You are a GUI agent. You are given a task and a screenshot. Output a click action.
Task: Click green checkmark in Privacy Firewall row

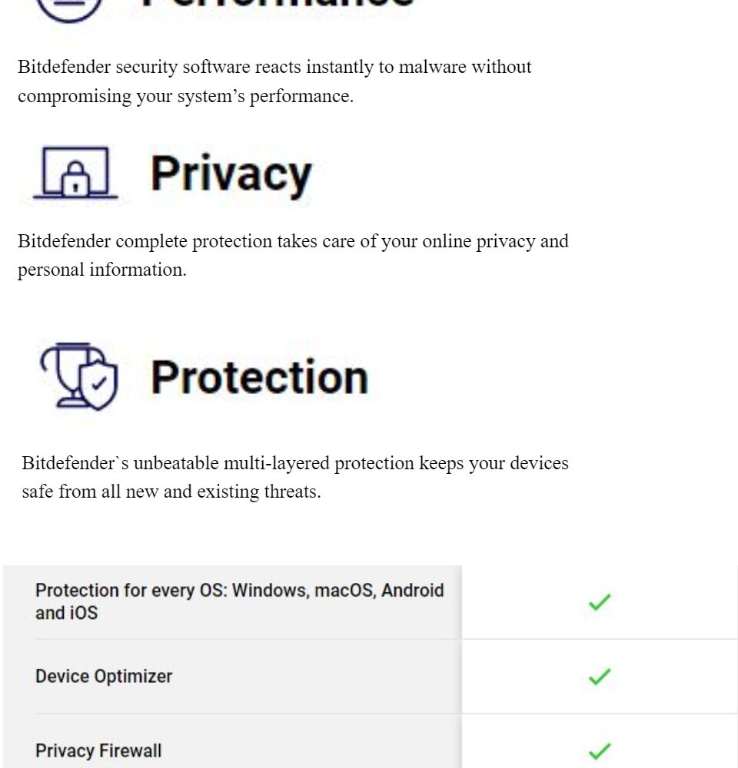[x=599, y=751]
